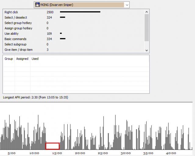Click the 5:00 timeline label
Screen dimensions: 195x156
pyautogui.click(x=12, y=153)
